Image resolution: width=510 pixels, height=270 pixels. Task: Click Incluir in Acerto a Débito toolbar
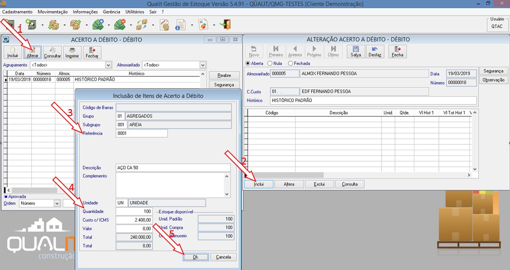pyautogui.click(x=12, y=52)
